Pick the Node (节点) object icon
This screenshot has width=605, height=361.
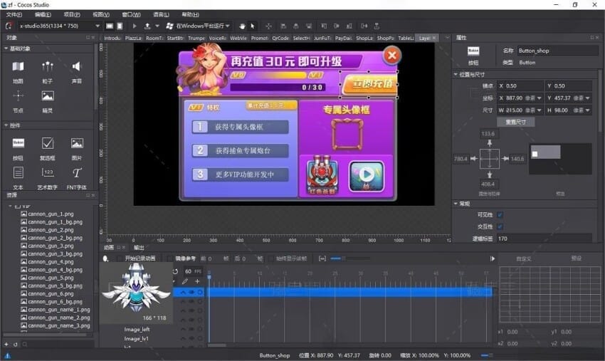point(18,96)
